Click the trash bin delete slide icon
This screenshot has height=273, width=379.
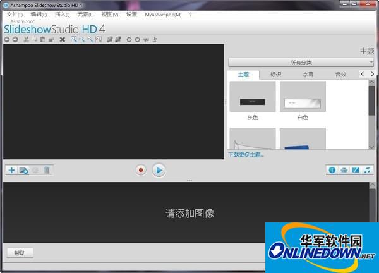tap(47, 170)
